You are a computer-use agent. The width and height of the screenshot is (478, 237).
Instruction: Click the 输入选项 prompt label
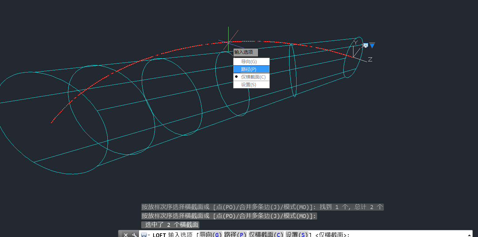point(245,52)
